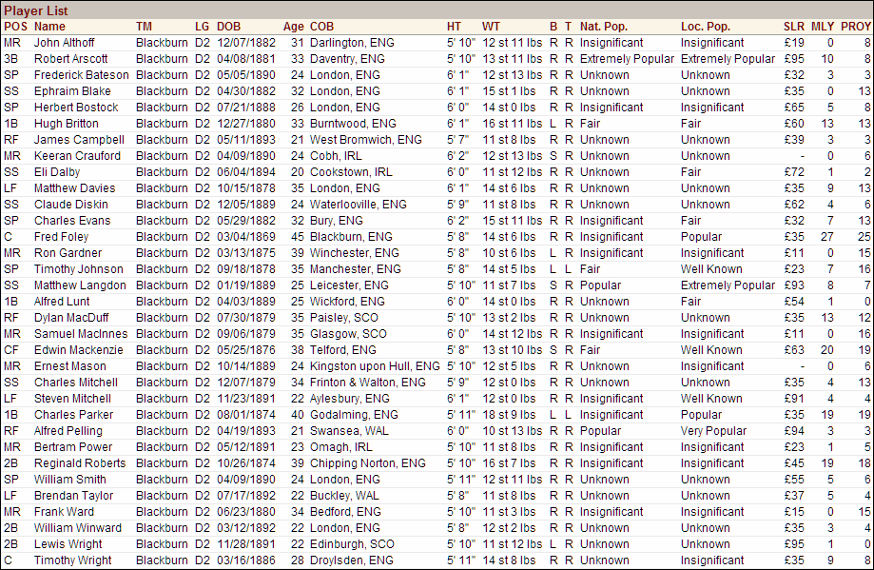
Task: Open player Lewis Wright
Action: (x=68, y=543)
